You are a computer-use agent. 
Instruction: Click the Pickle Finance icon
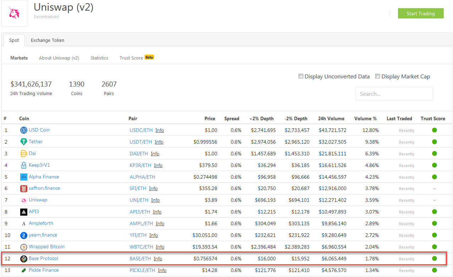(24, 270)
